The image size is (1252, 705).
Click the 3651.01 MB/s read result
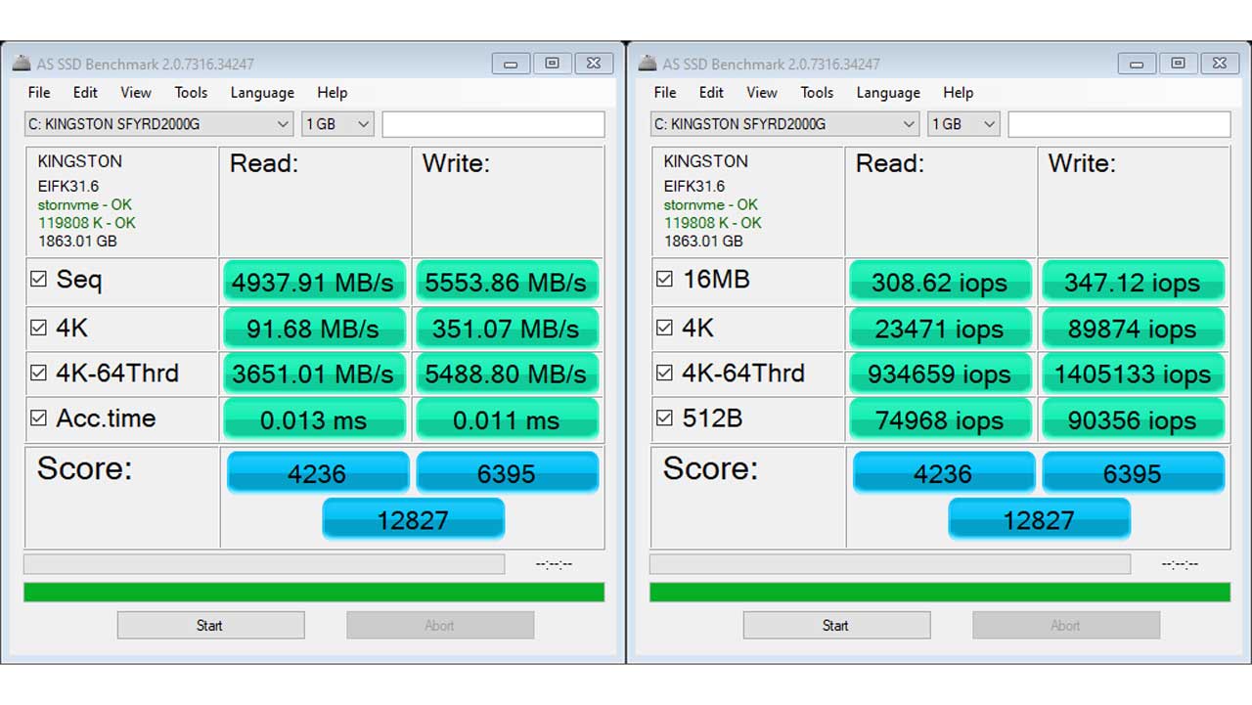[x=314, y=374]
